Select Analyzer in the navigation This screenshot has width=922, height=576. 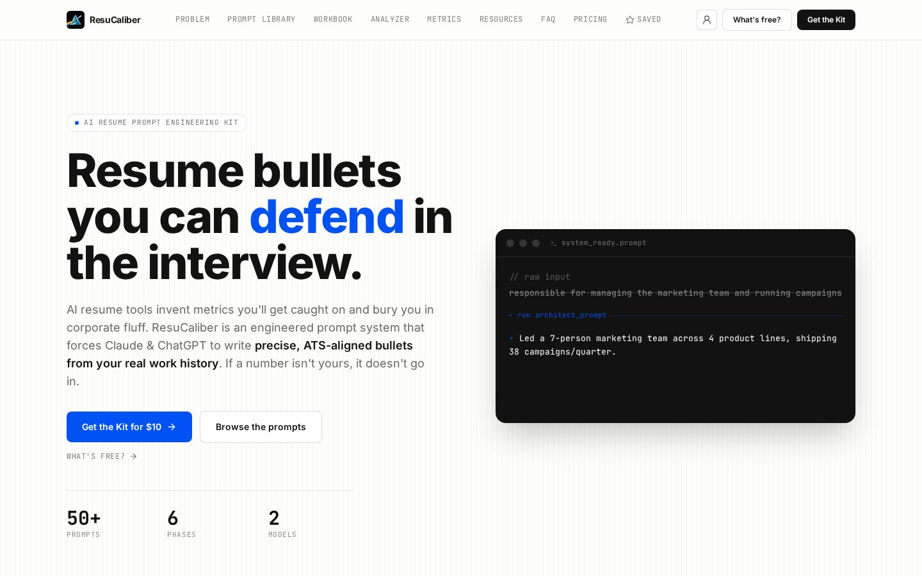(x=390, y=20)
